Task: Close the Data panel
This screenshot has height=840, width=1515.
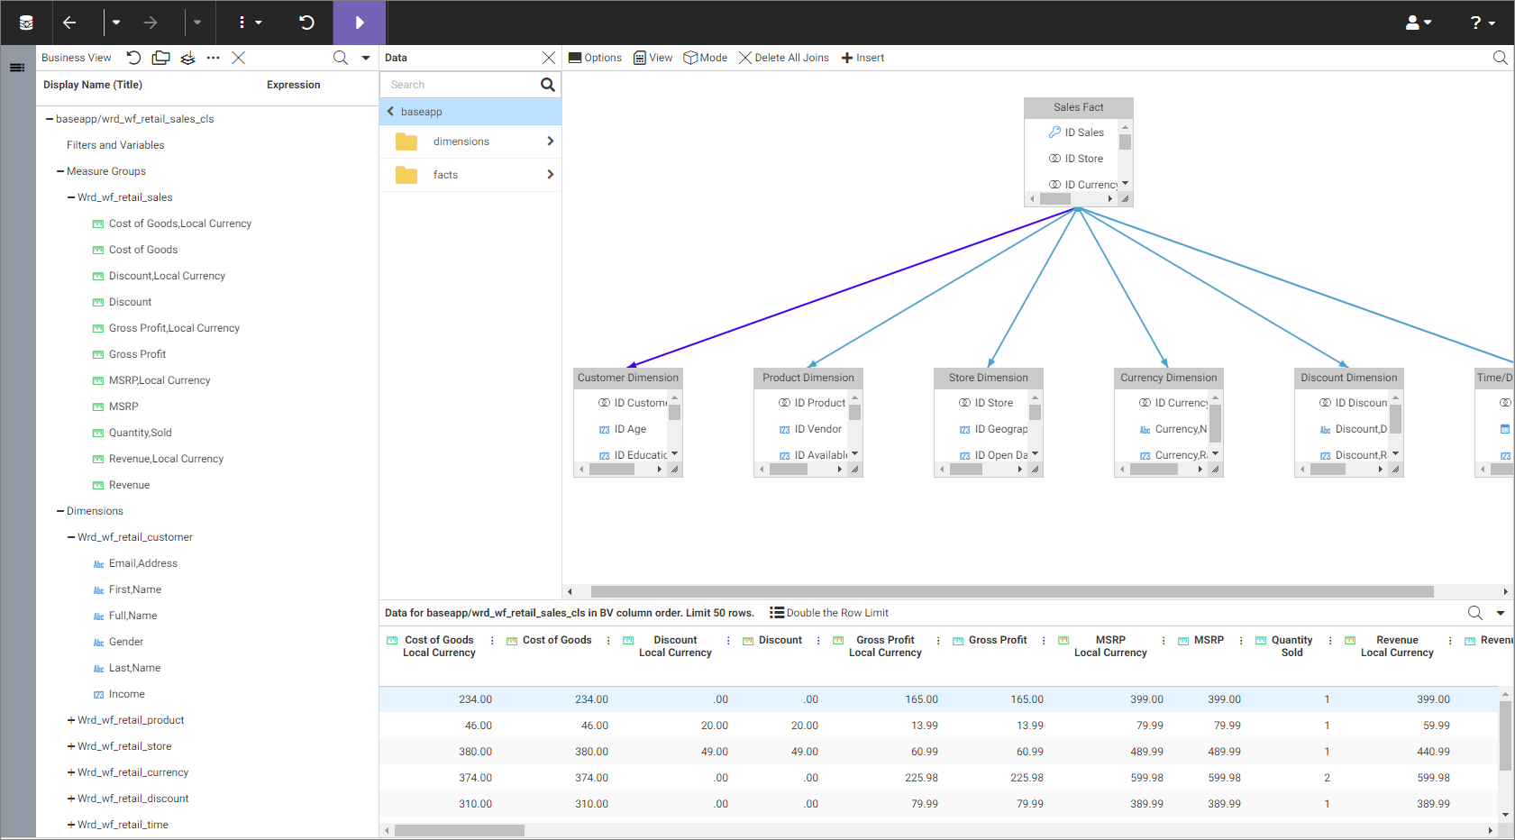Action: 549,58
